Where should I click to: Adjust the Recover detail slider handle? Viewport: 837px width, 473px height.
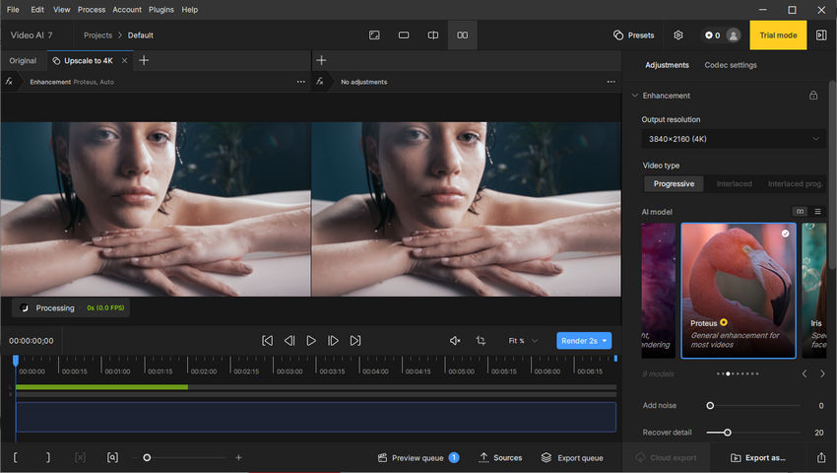727,433
